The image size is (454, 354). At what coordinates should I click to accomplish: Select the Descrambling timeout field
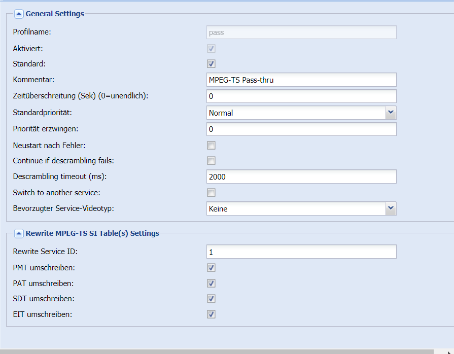301,176
